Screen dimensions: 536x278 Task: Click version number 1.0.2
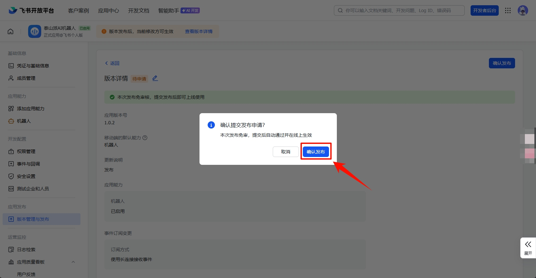pyautogui.click(x=110, y=123)
